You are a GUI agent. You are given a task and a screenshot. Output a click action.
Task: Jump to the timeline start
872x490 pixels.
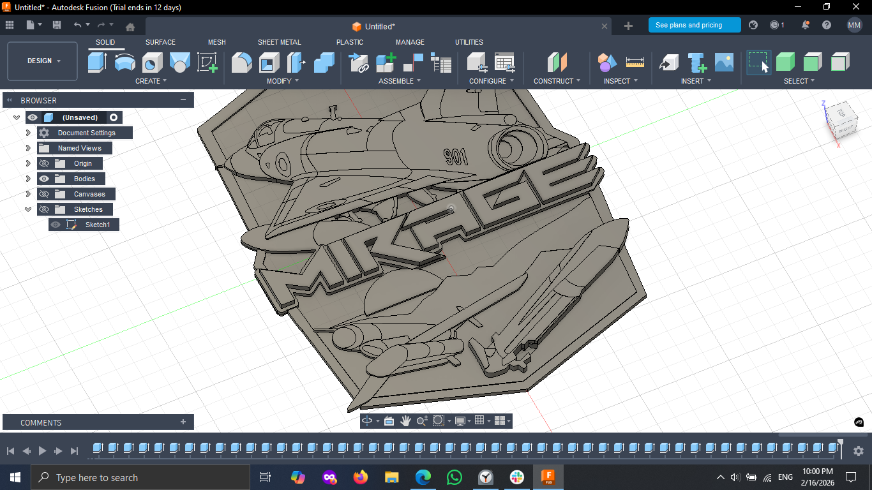[x=10, y=450]
